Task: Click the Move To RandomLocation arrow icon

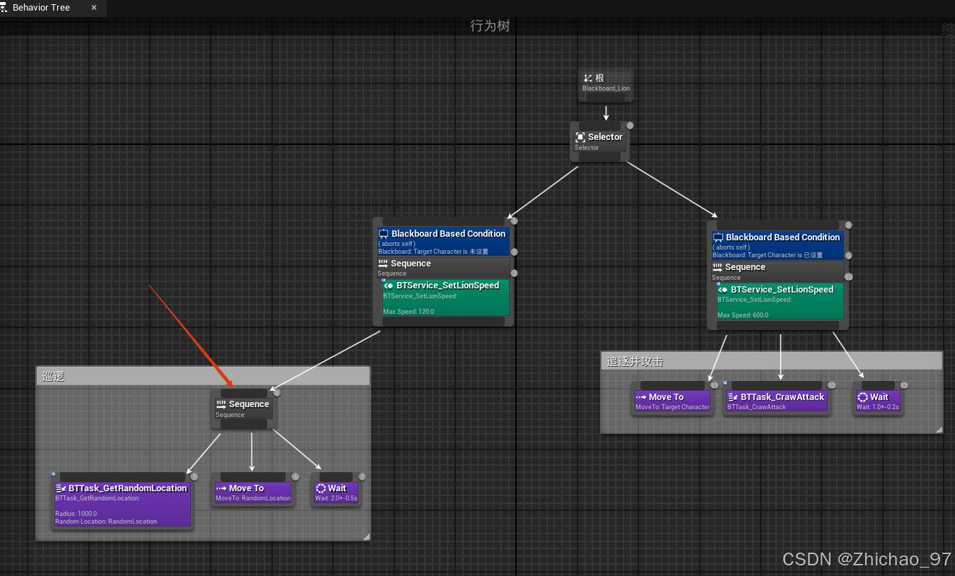Action: point(221,488)
